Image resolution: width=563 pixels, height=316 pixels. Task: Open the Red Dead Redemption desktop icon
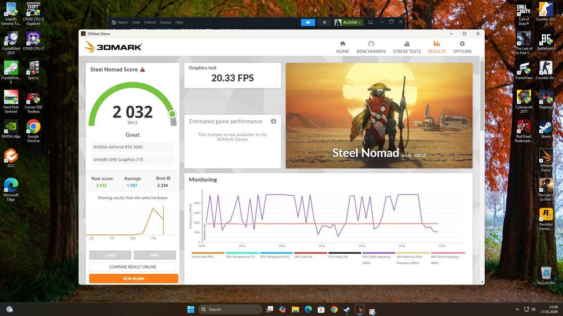(x=524, y=131)
